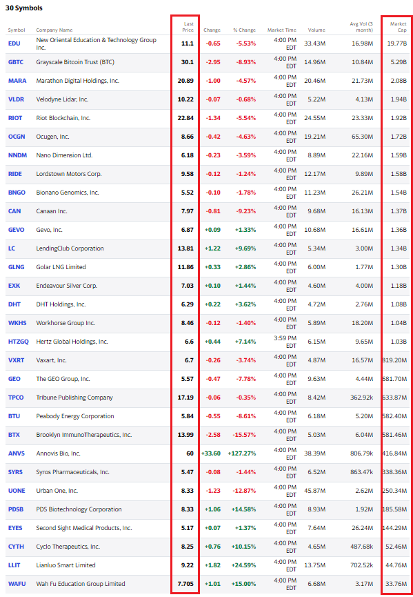View the BTU symbol quote
The height and width of the screenshot is (597, 413).
(x=14, y=417)
